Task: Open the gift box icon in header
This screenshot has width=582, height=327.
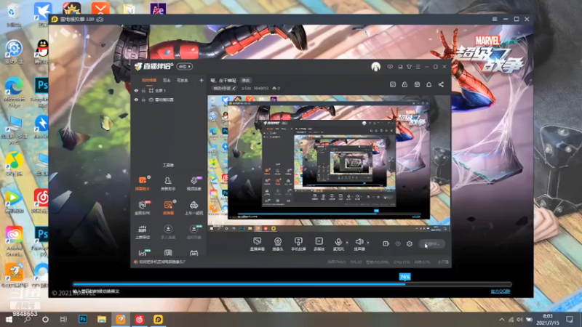Action: (417, 84)
